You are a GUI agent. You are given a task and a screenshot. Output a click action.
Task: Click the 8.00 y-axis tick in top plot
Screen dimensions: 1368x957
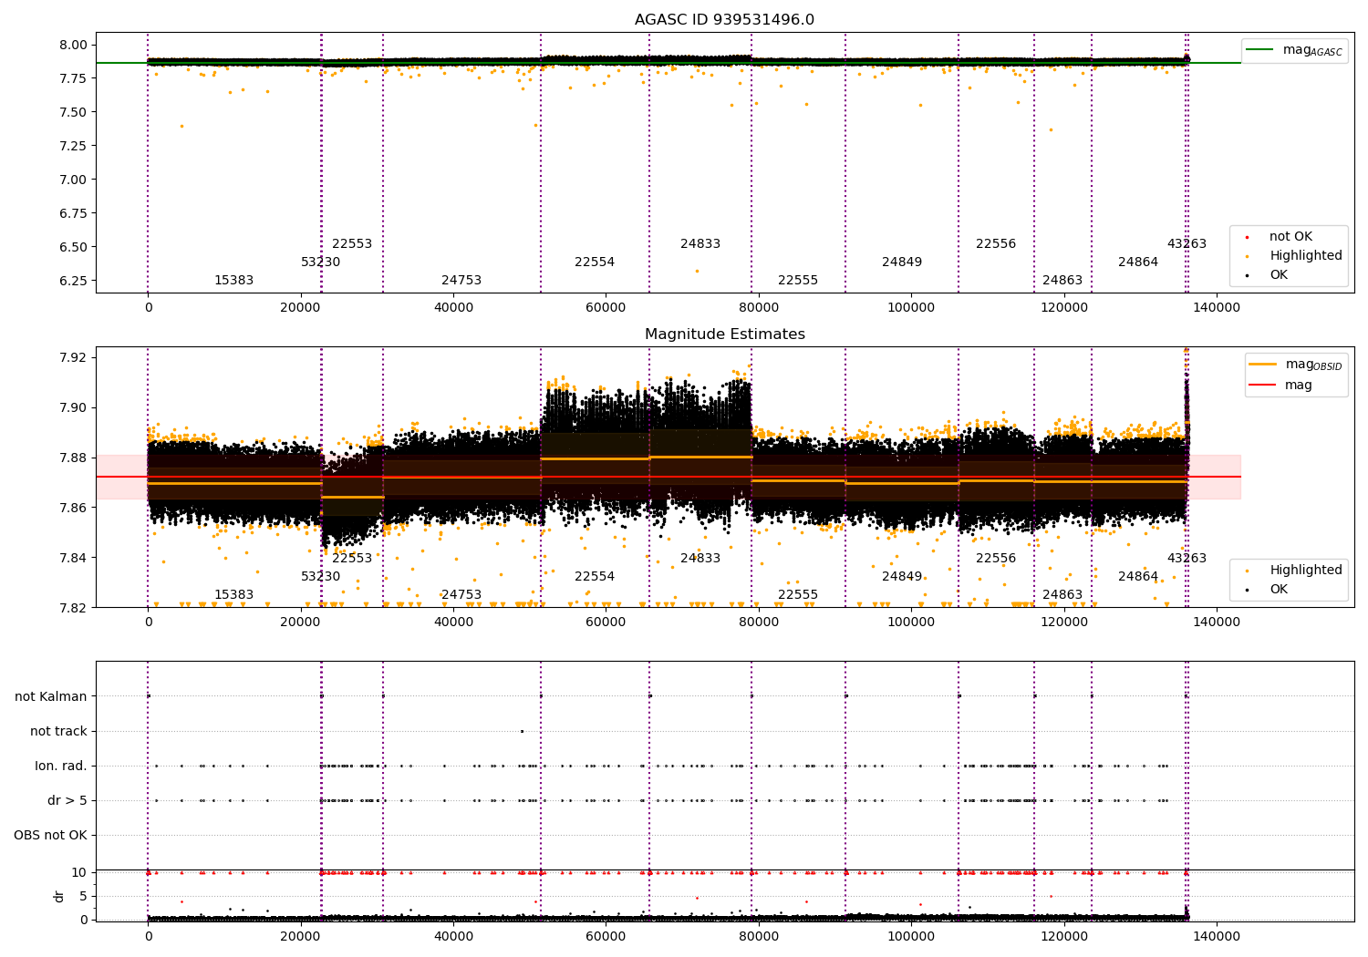click(x=74, y=45)
